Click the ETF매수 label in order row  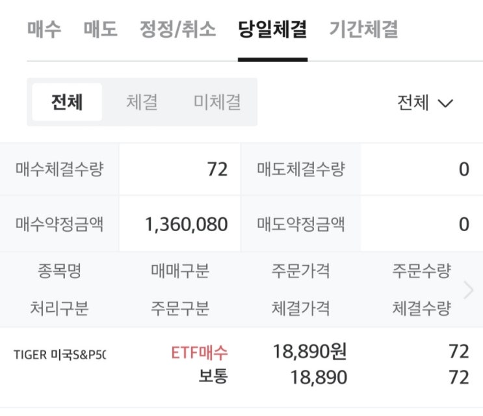pos(200,352)
